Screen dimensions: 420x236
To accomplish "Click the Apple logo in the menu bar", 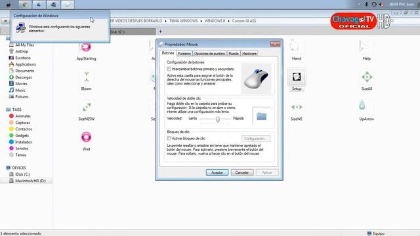I will pyautogui.click(x=9, y=5).
